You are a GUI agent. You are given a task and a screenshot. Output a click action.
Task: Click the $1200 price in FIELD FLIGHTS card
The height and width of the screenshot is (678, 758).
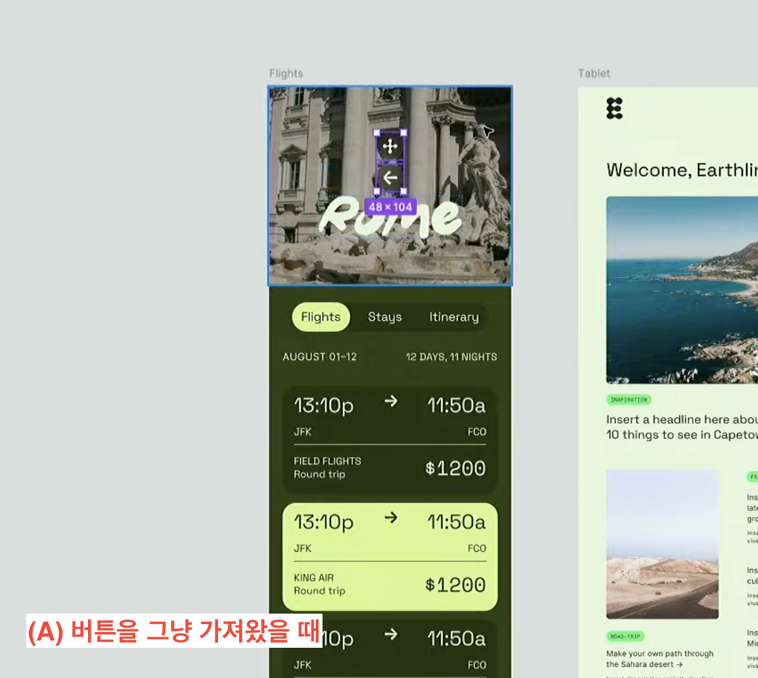pyautogui.click(x=455, y=468)
